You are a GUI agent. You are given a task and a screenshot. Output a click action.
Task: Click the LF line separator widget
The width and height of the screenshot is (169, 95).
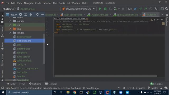124,88
